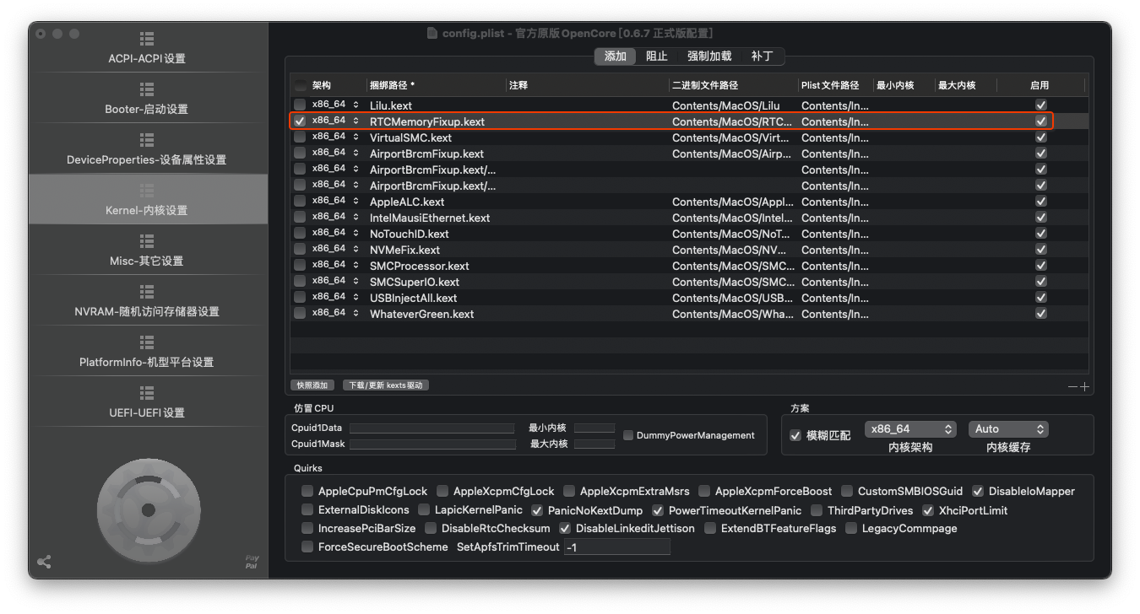This screenshot has width=1140, height=614.
Task: Disable the 启用 checkbox for AppleALC.kext
Action: click(1040, 202)
